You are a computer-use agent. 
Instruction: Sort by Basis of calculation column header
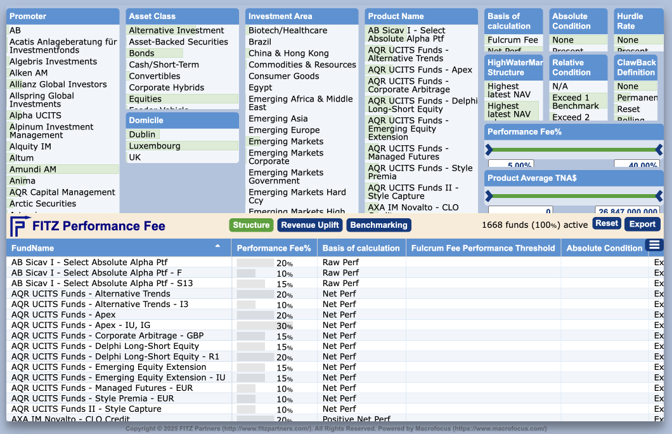coord(361,248)
